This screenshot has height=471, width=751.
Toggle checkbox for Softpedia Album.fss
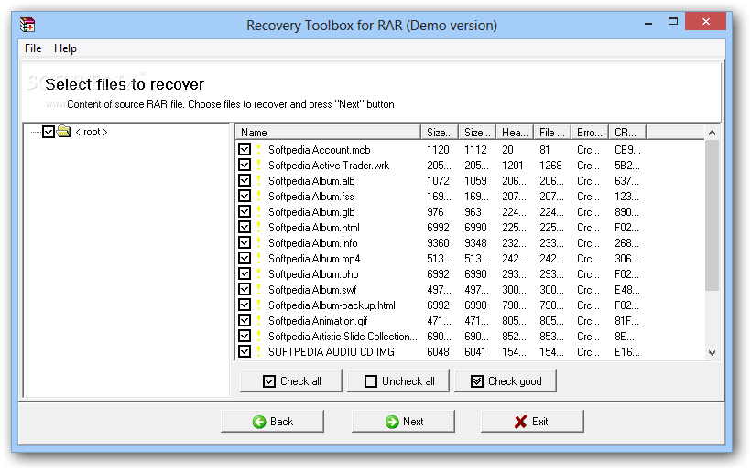click(x=245, y=196)
